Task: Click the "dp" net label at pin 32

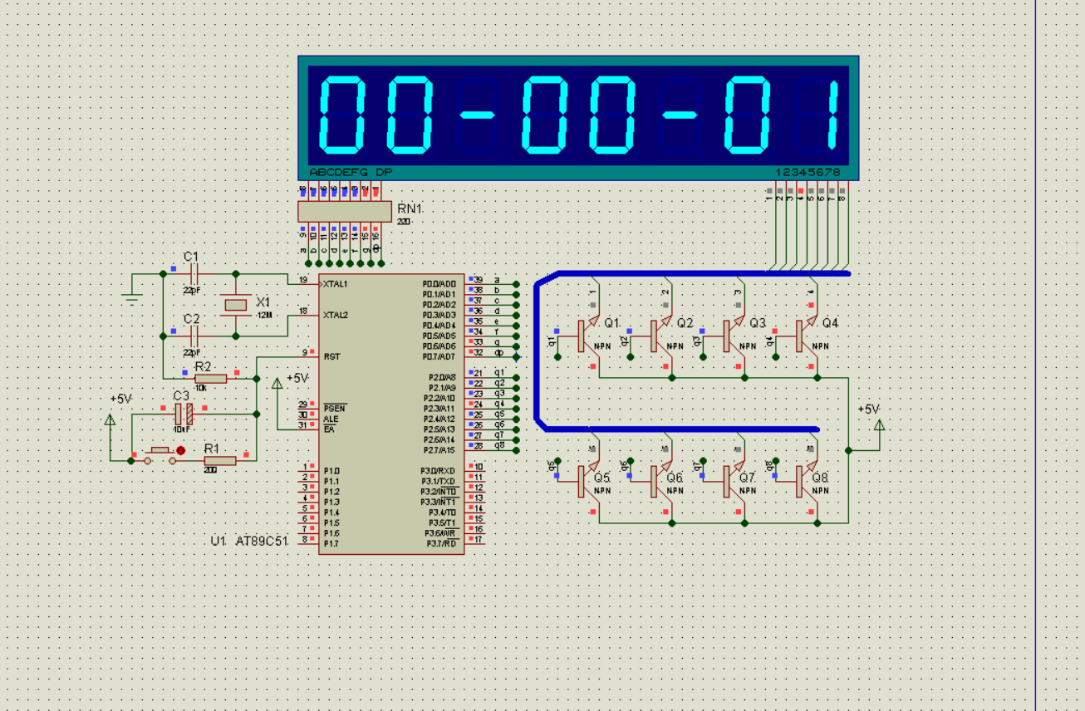Action: click(x=498, y=353)
